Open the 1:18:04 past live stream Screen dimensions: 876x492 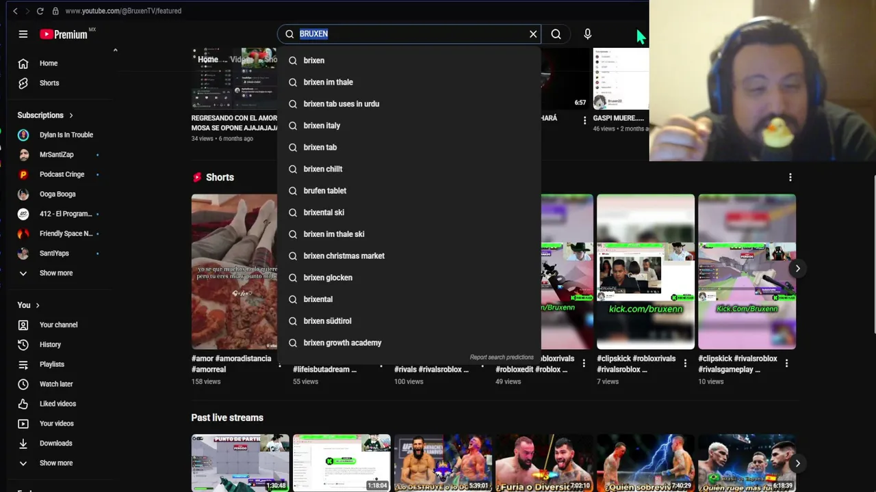(342, 463)
